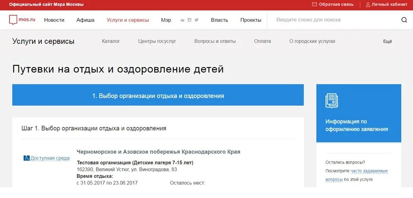Click the Доступная среда link
The height and width of the screenshot is (198, 413).
[x=50, y=158]
